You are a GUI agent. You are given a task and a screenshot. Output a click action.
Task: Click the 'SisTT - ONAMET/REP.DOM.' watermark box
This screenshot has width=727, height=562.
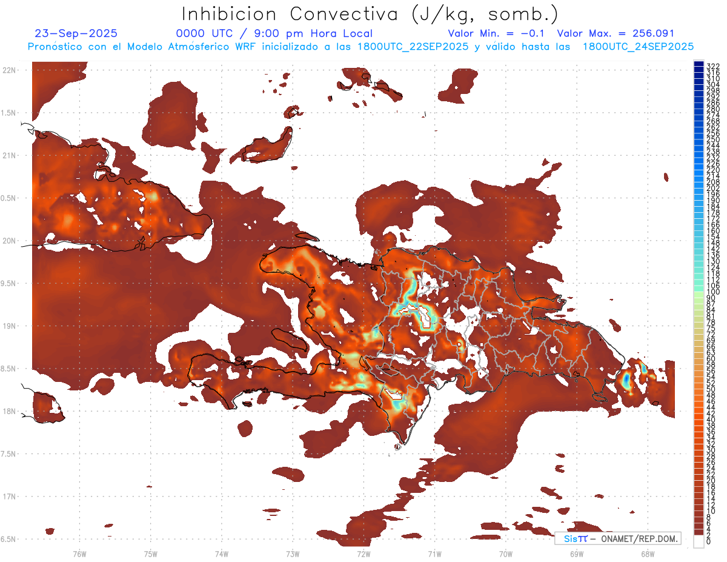click(x=617, y=538)
